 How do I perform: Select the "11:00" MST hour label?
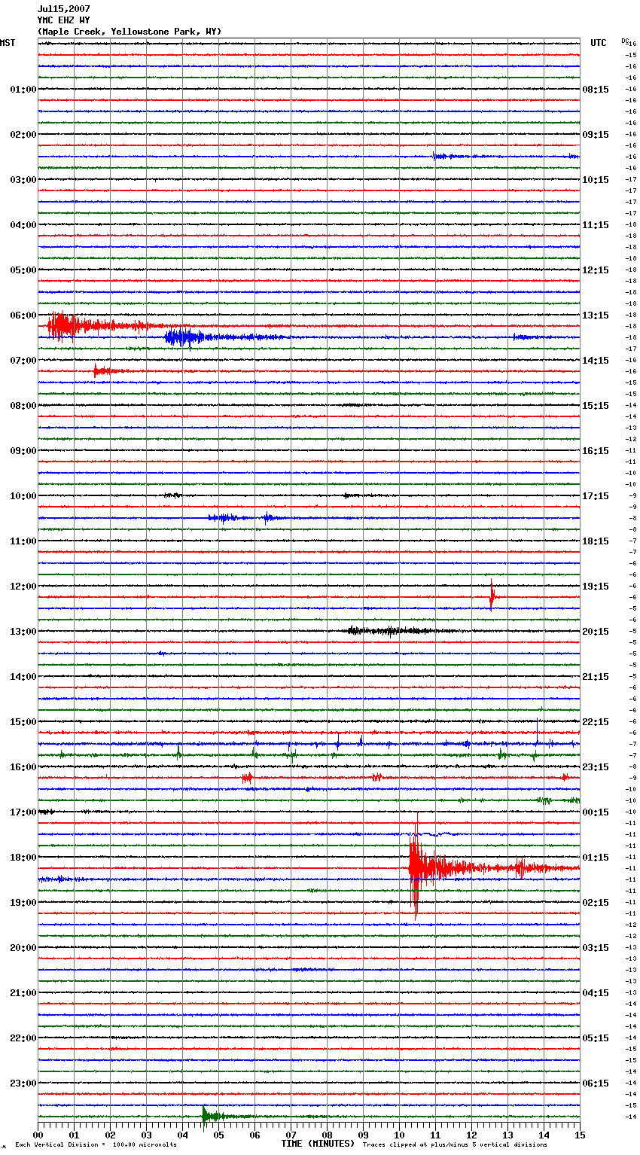click(23, 541)
